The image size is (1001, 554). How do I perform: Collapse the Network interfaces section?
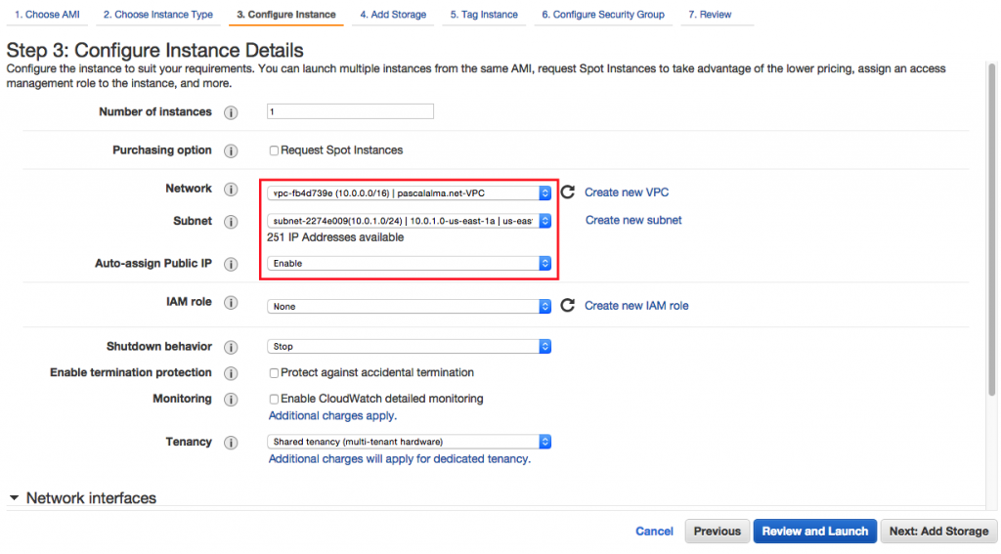tap(14, 498)
